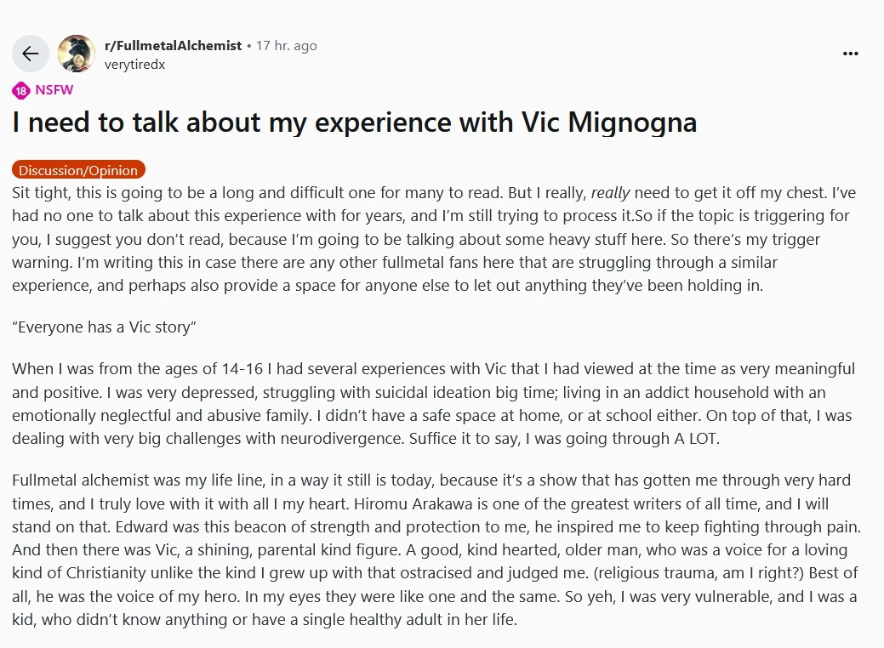Click the capitalized words 'A LOT'
The width and height of the screenshot is (884, 648).
point(696,438)
